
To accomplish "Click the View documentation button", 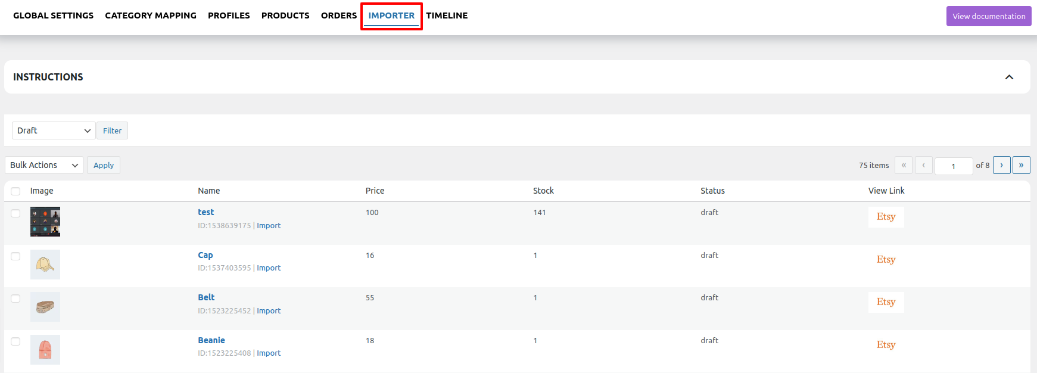I will coord(989,16).
